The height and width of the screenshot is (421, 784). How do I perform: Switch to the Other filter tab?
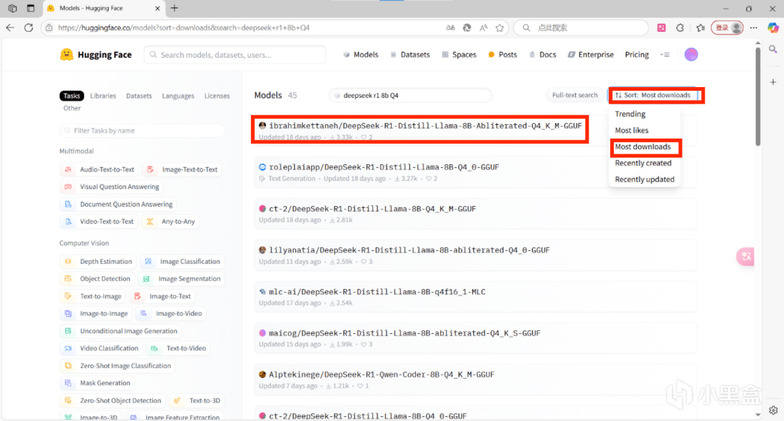tap(72, 108)
